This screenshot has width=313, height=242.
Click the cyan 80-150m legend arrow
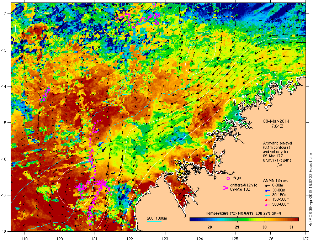pyautogui.click(x=267, y=195)
